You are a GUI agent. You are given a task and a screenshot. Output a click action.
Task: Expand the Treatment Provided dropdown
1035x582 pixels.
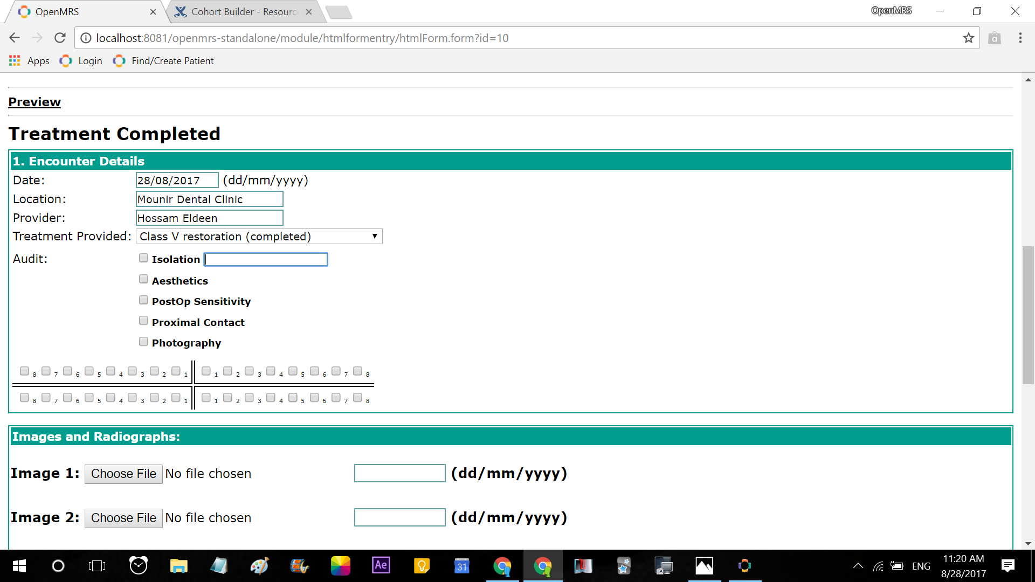coord(374,236)
